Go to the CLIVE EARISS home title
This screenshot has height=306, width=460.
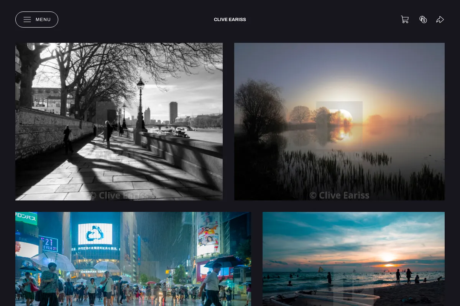click(230, 20)
